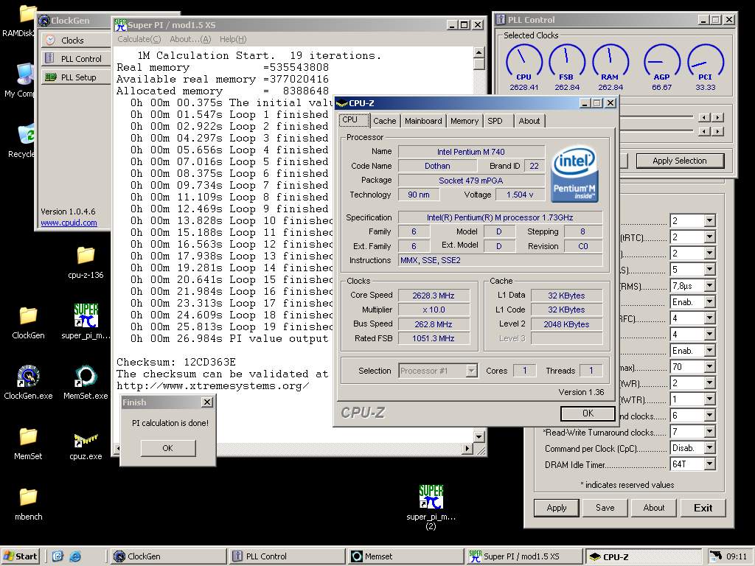Click Apply Selection in PLL Control
The image size is (755, 566).
pos(680,161)
